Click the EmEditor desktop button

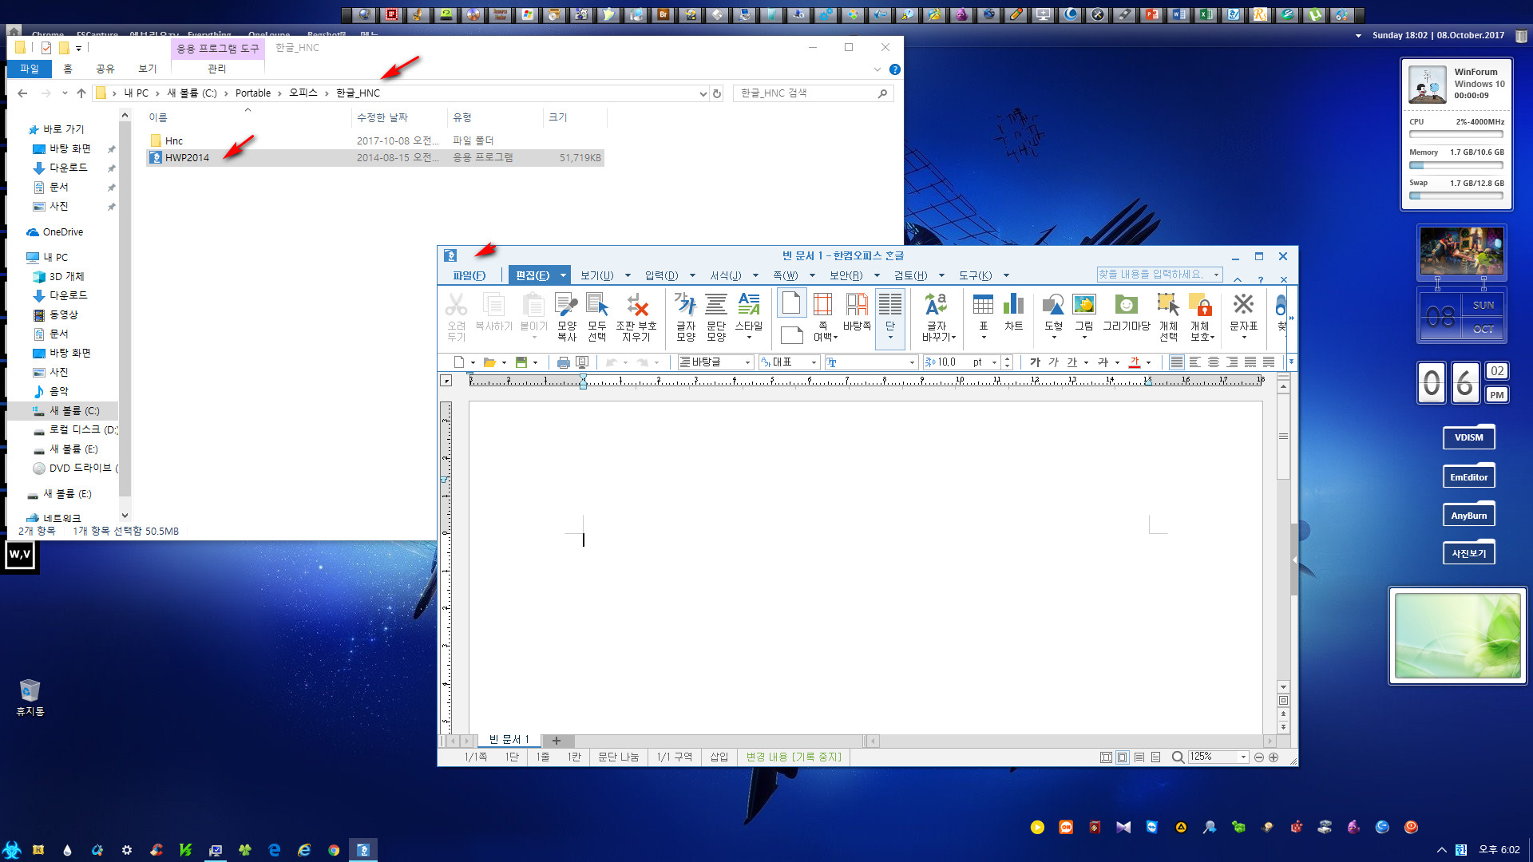[1468, 476]
